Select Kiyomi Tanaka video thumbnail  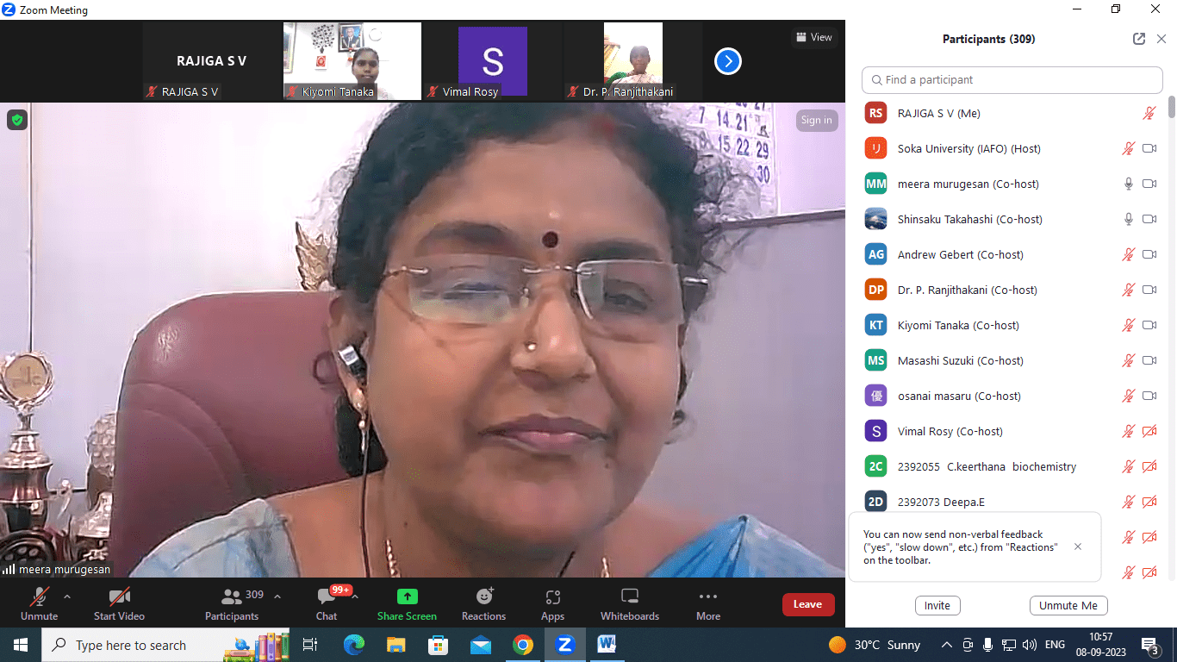point(352,61)
